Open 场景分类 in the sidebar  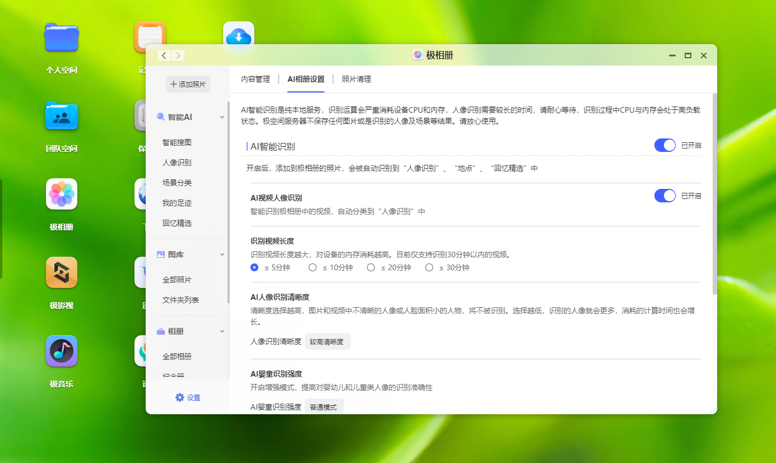pos(177,183)
